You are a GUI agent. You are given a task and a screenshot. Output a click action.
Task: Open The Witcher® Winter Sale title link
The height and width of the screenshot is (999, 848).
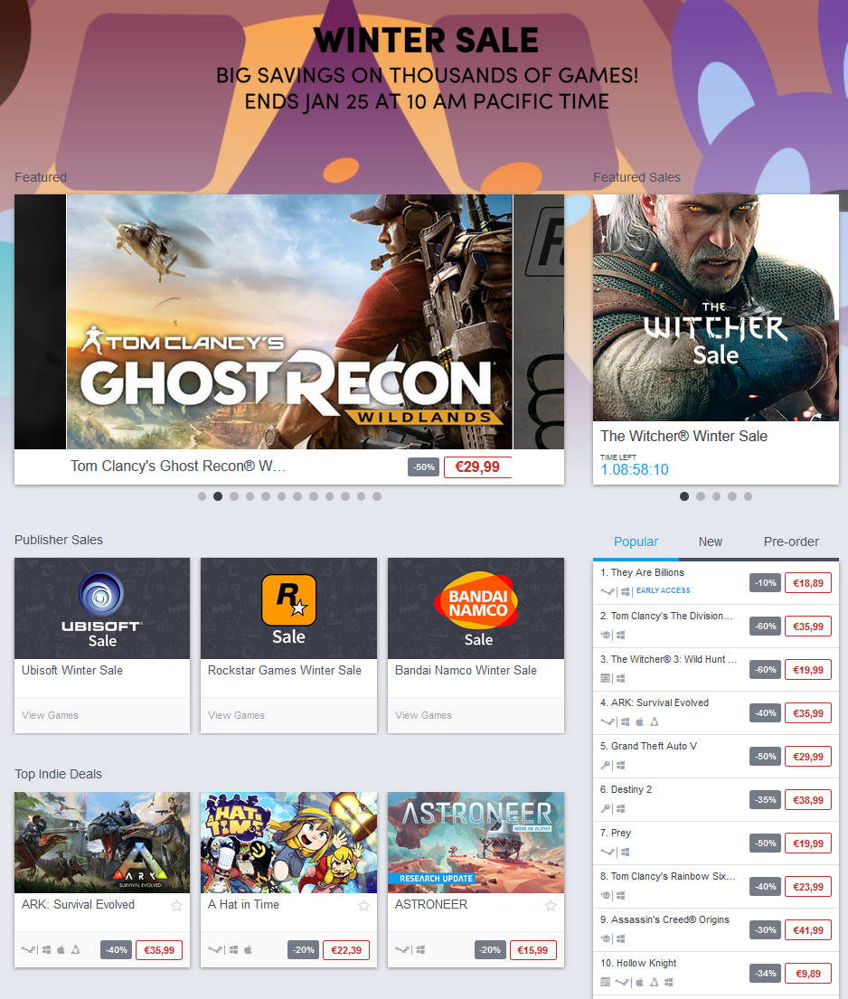click(683, 437)
